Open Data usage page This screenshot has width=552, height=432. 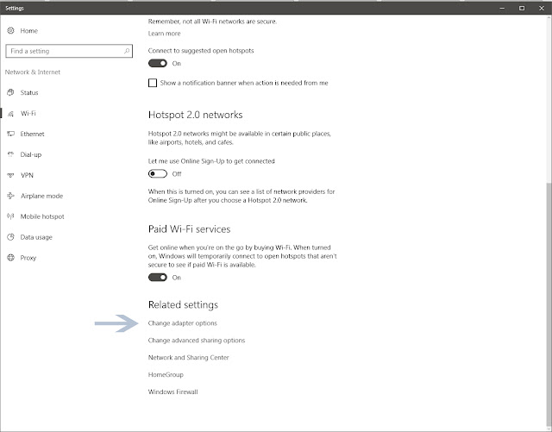[x=36, y=237]
